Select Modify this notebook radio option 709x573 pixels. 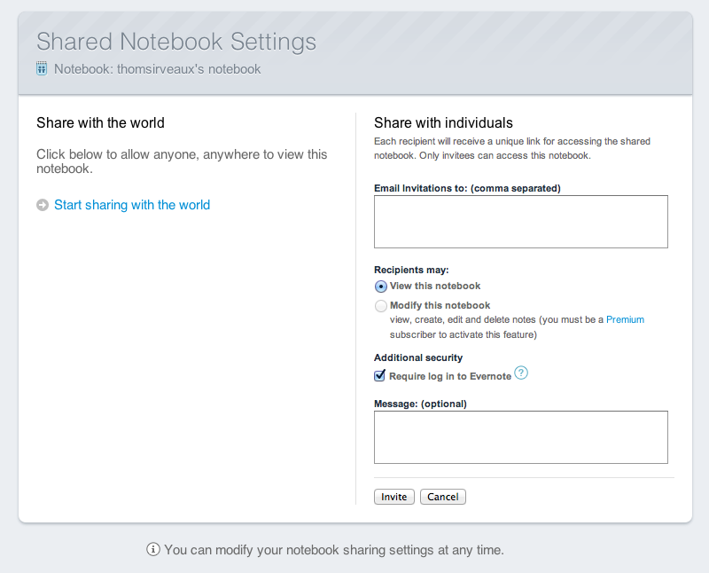(x=381, y=306)
